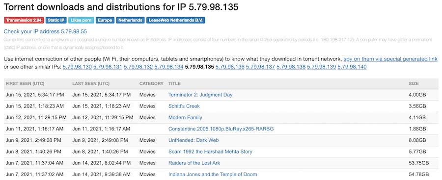
Task: Click the Europe badge
Action: (105, 20)
